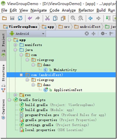Collapse com (androidTest) package node
This screenshot has width=117, height=139.
[x=21, y=75]
